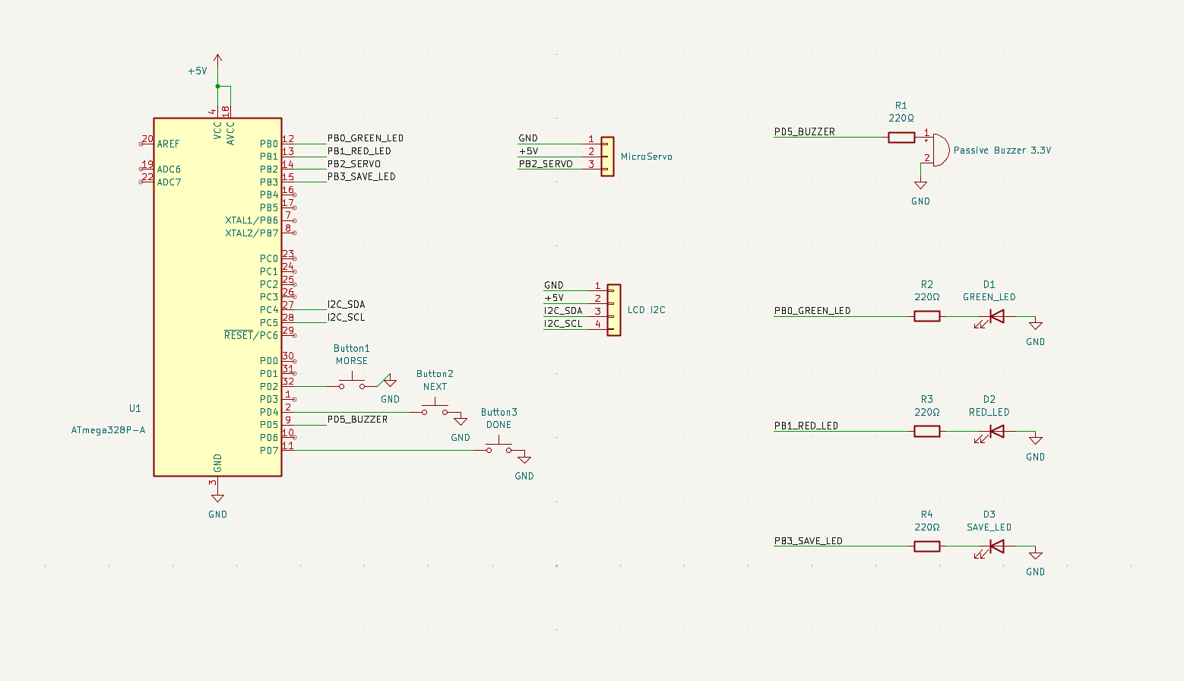Select +5V label on LCD I2C pin 2
This screenshot has height=681, width=1184.
[x=554, y=298]
